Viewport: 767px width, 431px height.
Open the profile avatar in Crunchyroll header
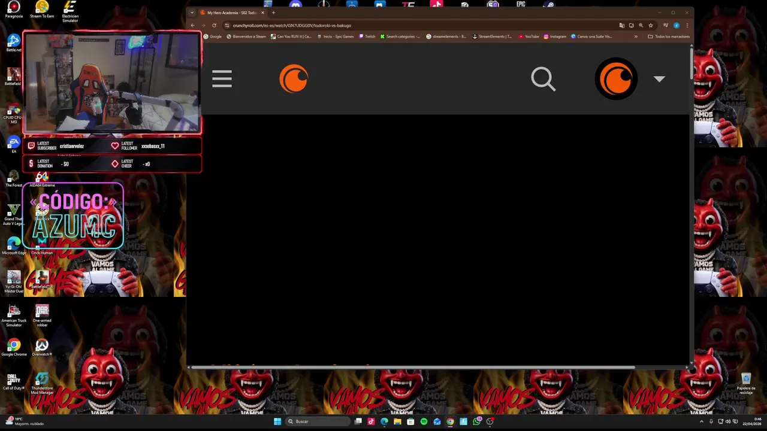coord(616,78)
